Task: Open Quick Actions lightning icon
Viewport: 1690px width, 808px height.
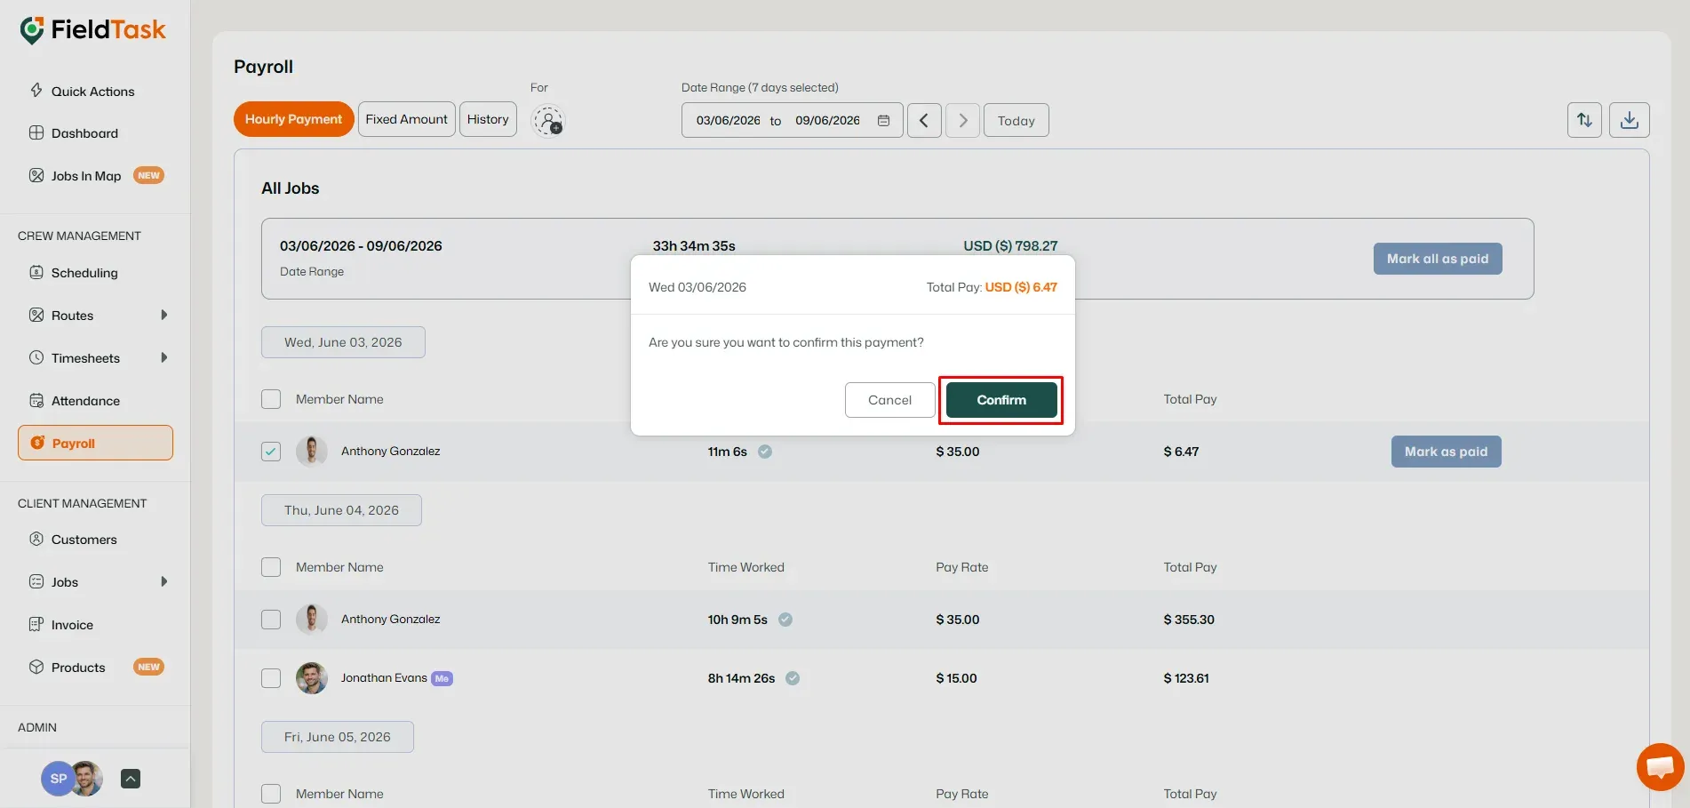Action: 36,90
